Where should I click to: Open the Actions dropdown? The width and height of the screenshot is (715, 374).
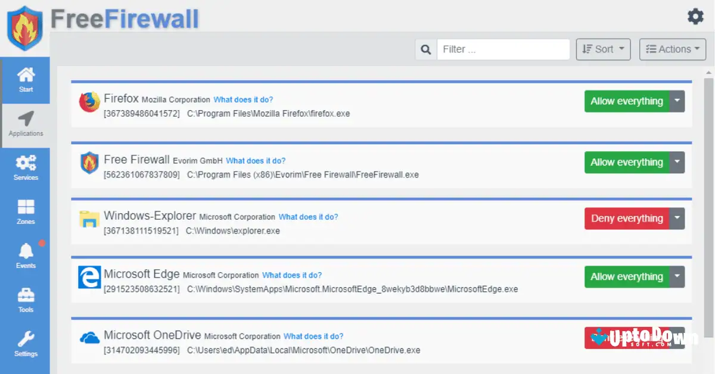(672, 49)
